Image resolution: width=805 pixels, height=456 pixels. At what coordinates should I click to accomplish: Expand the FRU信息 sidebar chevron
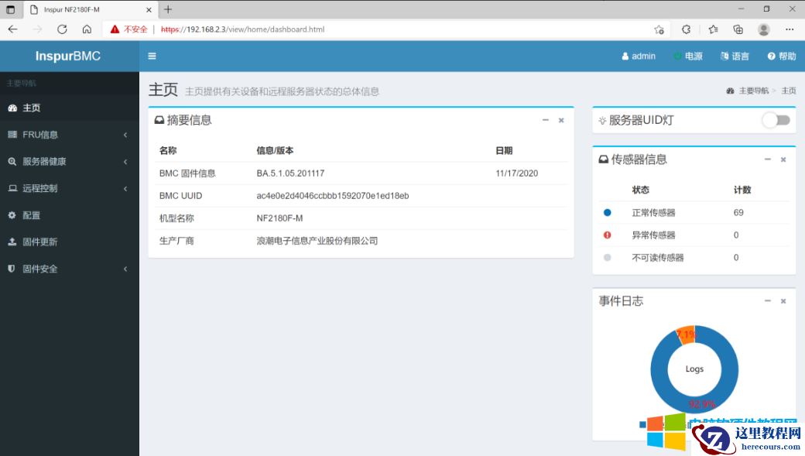click(125, 134)
